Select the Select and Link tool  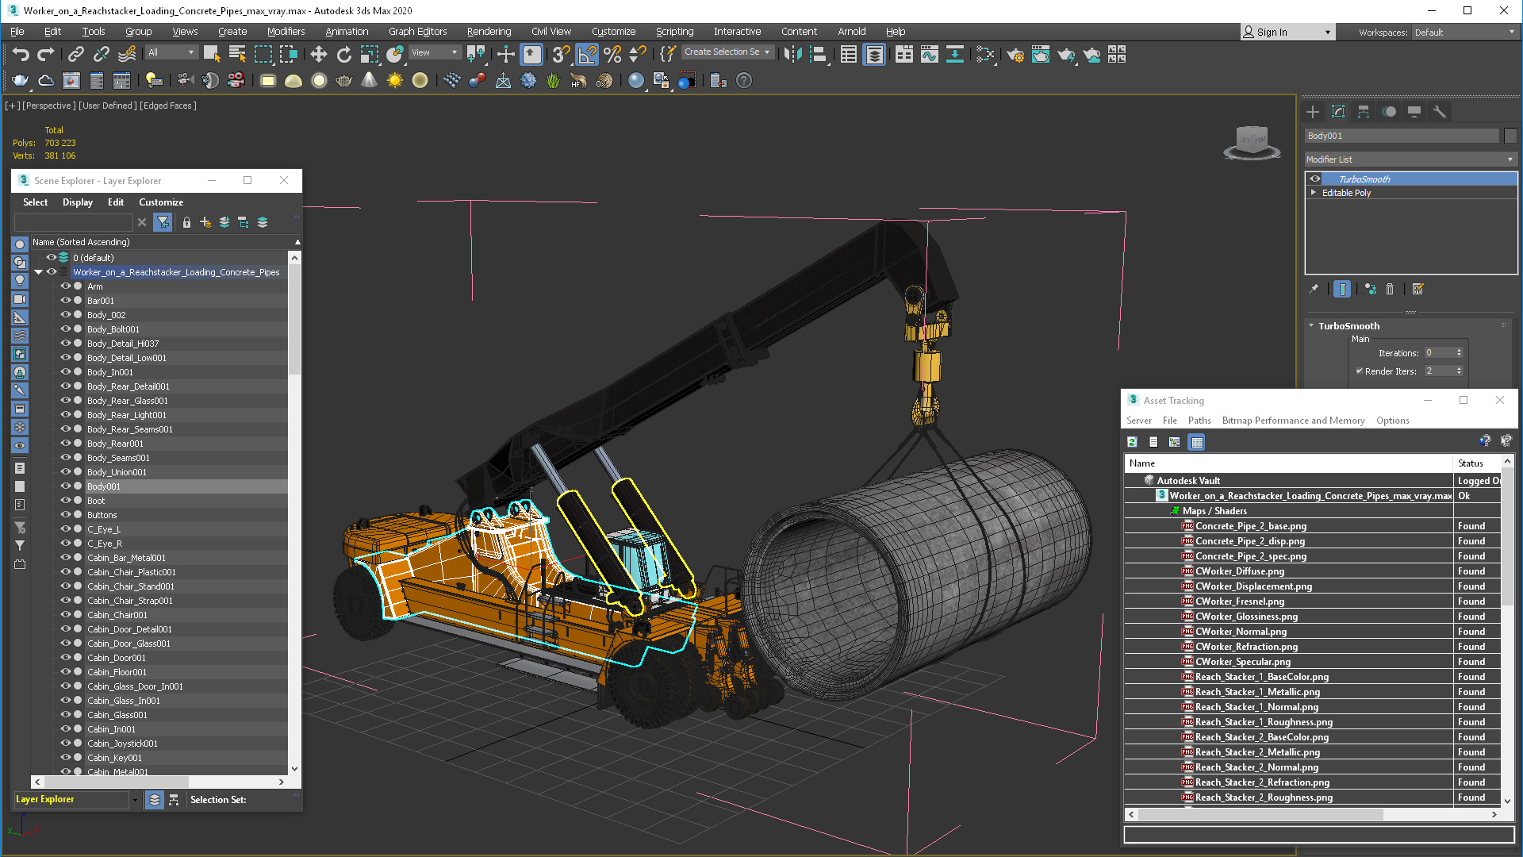pyautogui.click(x=75, y=54)
